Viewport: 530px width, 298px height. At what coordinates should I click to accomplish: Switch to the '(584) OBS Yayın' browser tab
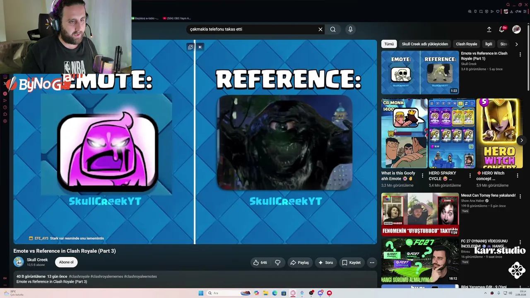coord(177,18)
